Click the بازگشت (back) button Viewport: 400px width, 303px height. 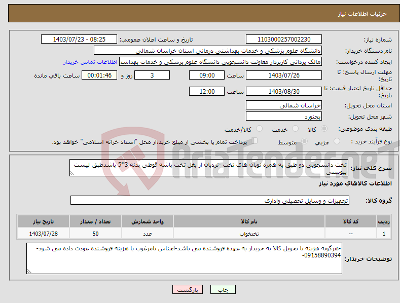(x=188, y=289)
